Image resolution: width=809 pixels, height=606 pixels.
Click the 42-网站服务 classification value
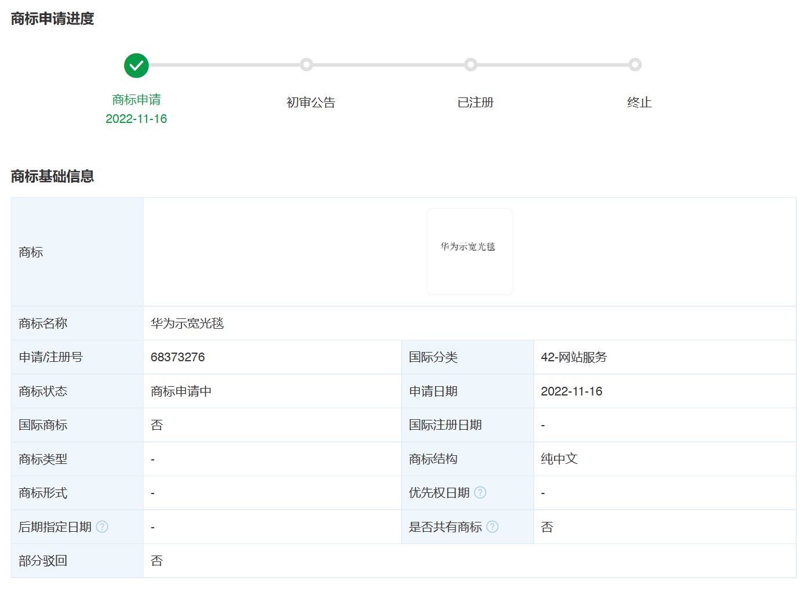coord(573,357)
